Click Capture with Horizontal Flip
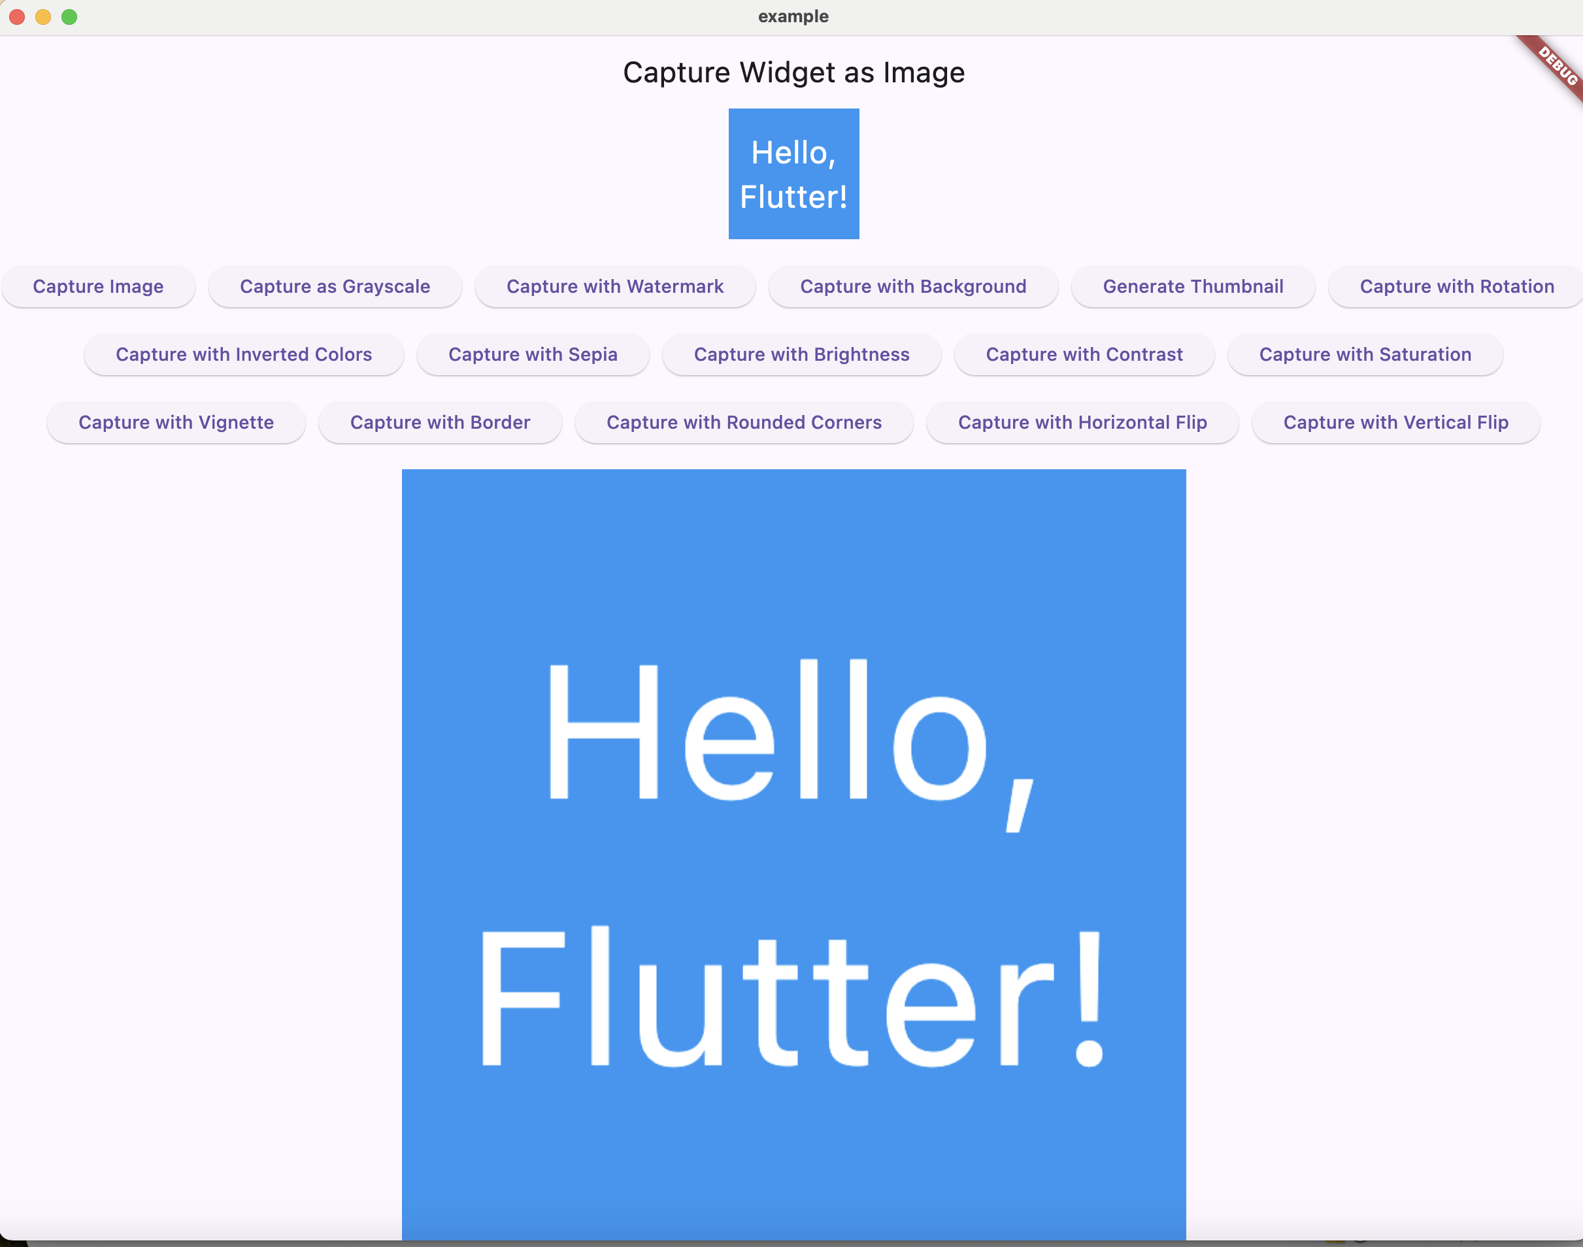 (x=1082, y=422)
